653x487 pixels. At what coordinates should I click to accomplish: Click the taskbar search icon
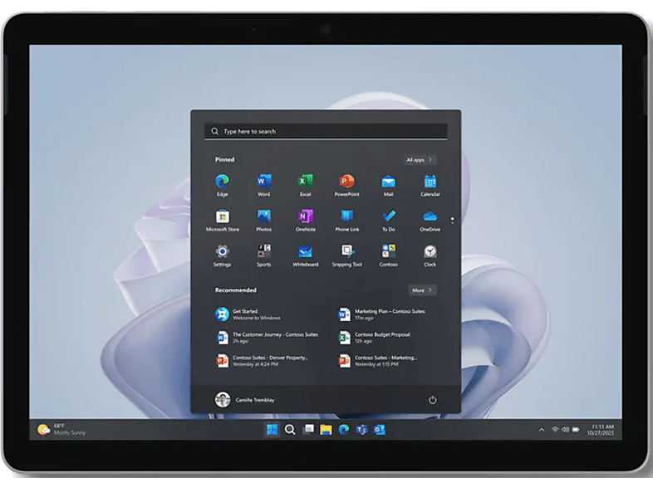[x=290, y=429]
